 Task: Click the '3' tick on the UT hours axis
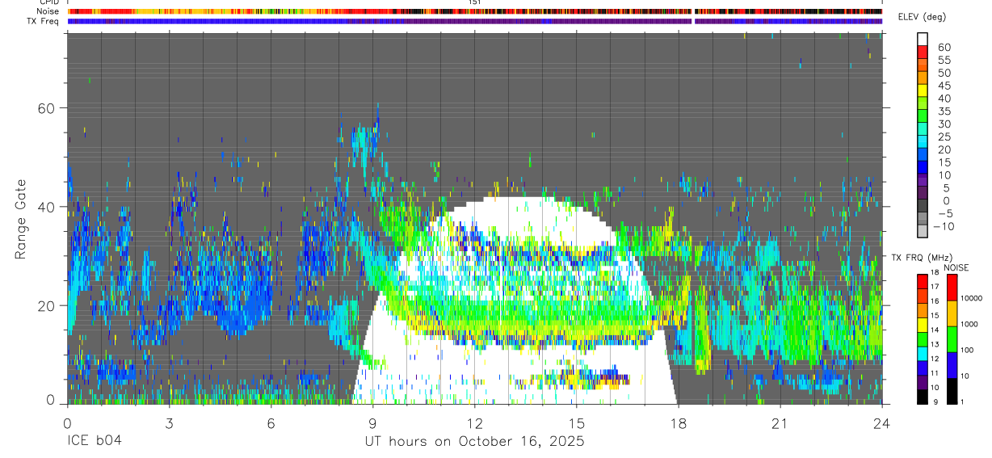tap(169, 422)
